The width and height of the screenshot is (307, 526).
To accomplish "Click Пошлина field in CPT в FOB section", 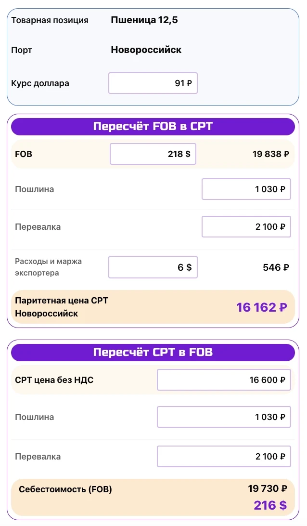I will [224, 417].
